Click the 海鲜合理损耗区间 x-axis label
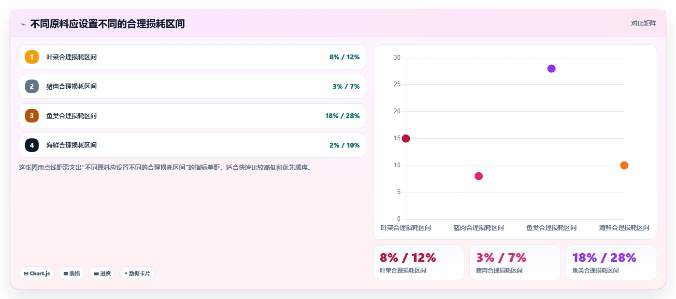This screenshot has width=676, height=299. point(624,228)
